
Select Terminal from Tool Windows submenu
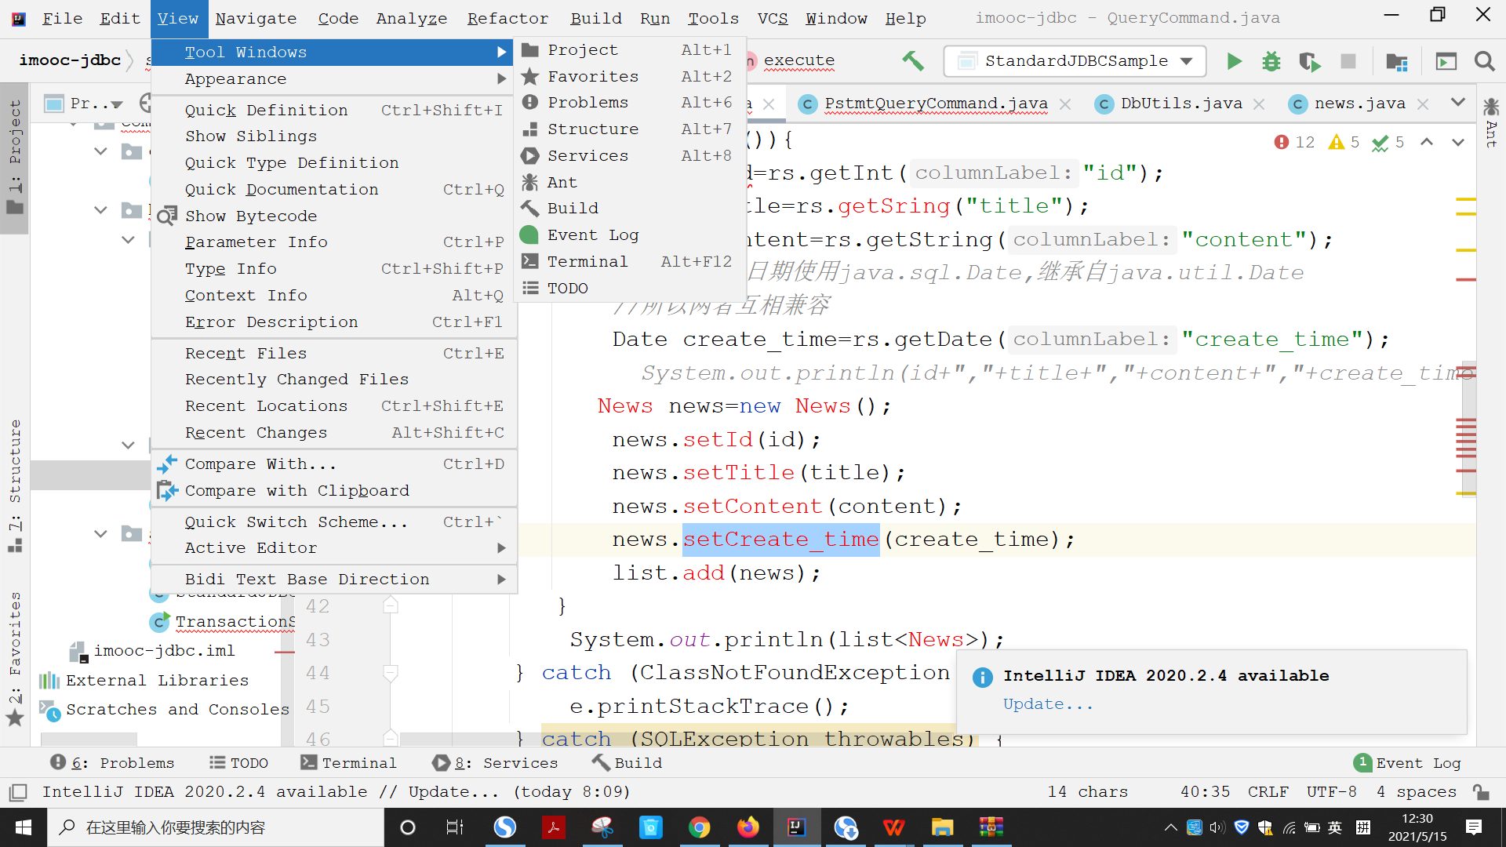coord(631,262)
